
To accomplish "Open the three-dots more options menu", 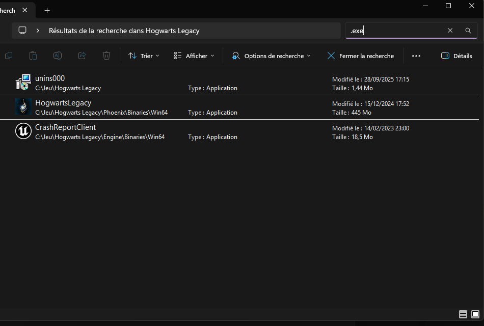I will 416,56.
